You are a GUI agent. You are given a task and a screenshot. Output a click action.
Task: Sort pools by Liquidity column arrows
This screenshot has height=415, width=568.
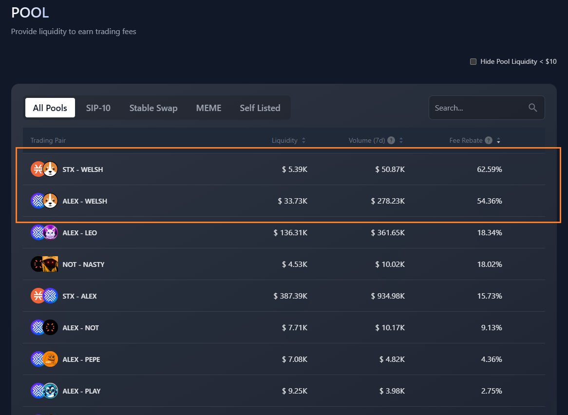(303, 140)
